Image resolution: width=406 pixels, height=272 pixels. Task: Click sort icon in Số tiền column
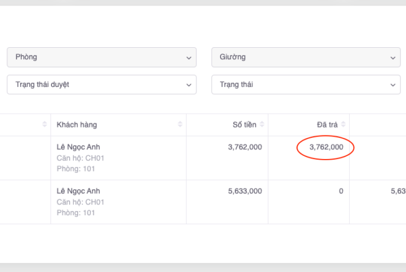tap(262, 125)
